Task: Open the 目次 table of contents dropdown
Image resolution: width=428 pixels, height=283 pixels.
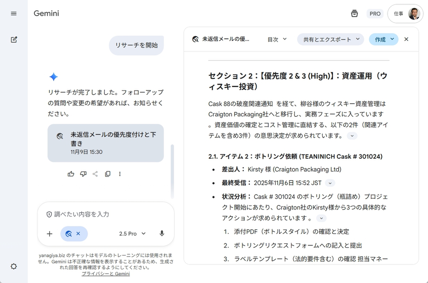Action: click(277, 40)
